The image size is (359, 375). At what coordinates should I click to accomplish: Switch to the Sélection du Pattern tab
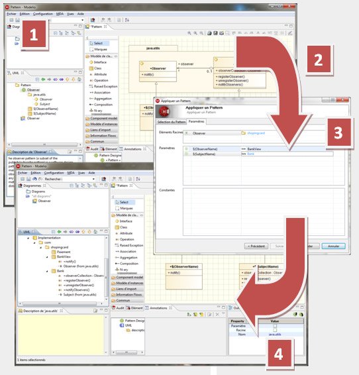[x=171, y=122]
